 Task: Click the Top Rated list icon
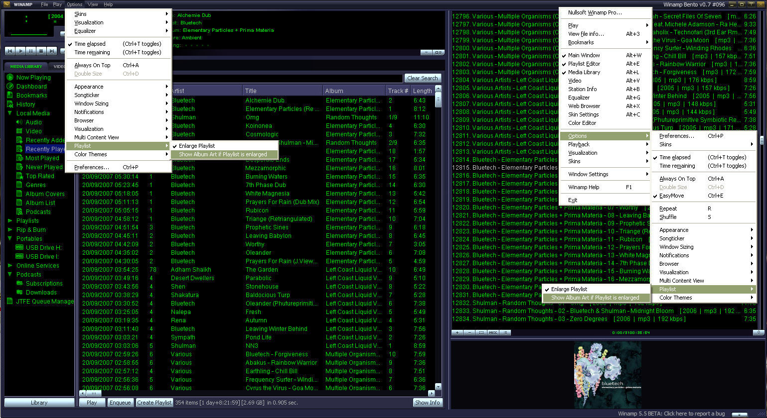tap(19, 176)
